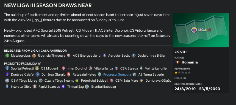The height and width of the screenshot is (105, 236).
Task: Click the Ripensia Timișoara club badge
Action: coord(34,56)
